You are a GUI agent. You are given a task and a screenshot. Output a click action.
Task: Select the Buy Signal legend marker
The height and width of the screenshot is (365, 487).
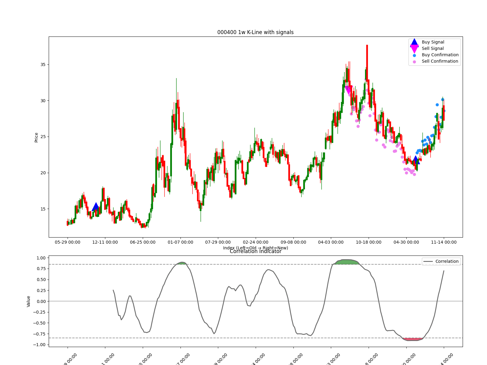[x=414, y=42]
